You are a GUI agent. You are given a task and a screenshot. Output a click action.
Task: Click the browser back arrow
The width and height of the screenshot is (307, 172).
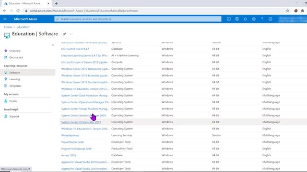[x=4, y=11]
